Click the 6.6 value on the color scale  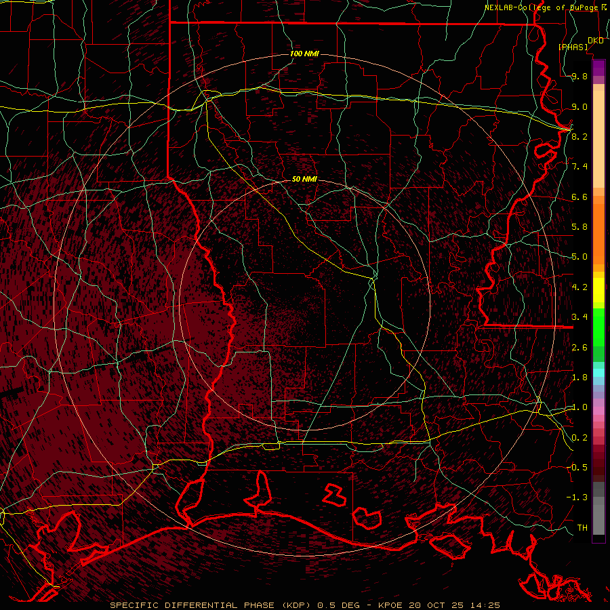pos(579,197)
